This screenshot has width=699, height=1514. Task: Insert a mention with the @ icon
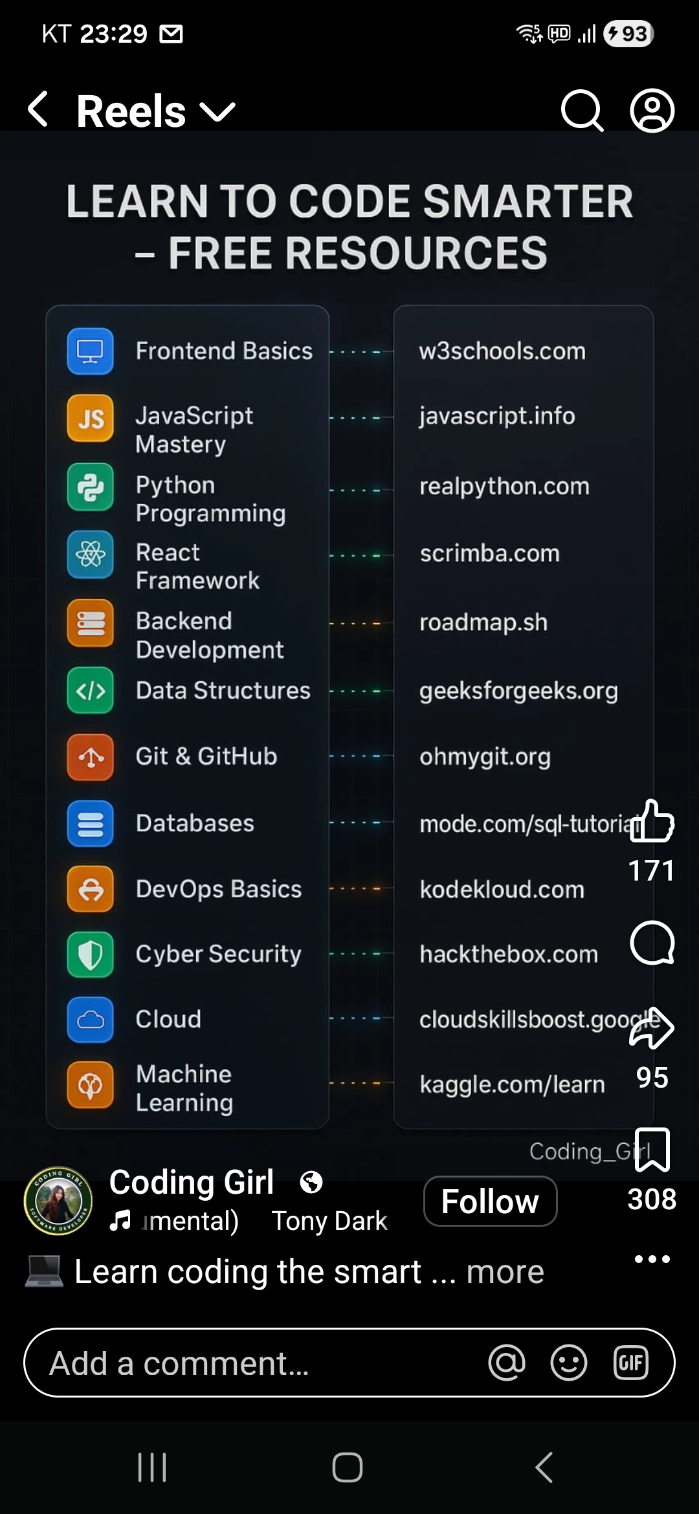(507, 1363)
